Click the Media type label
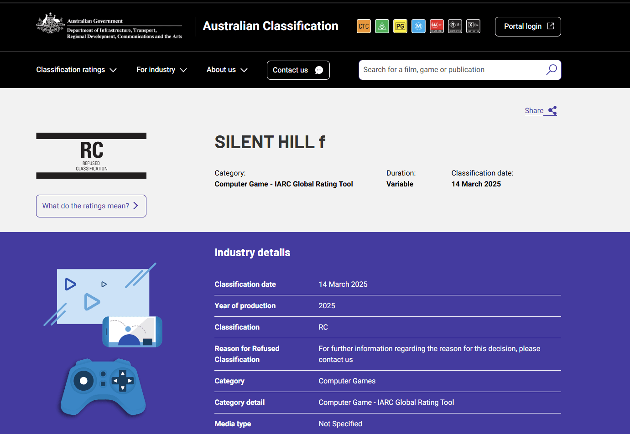The width and height of the screenshot is (630, 434). [x=233, y=424]
